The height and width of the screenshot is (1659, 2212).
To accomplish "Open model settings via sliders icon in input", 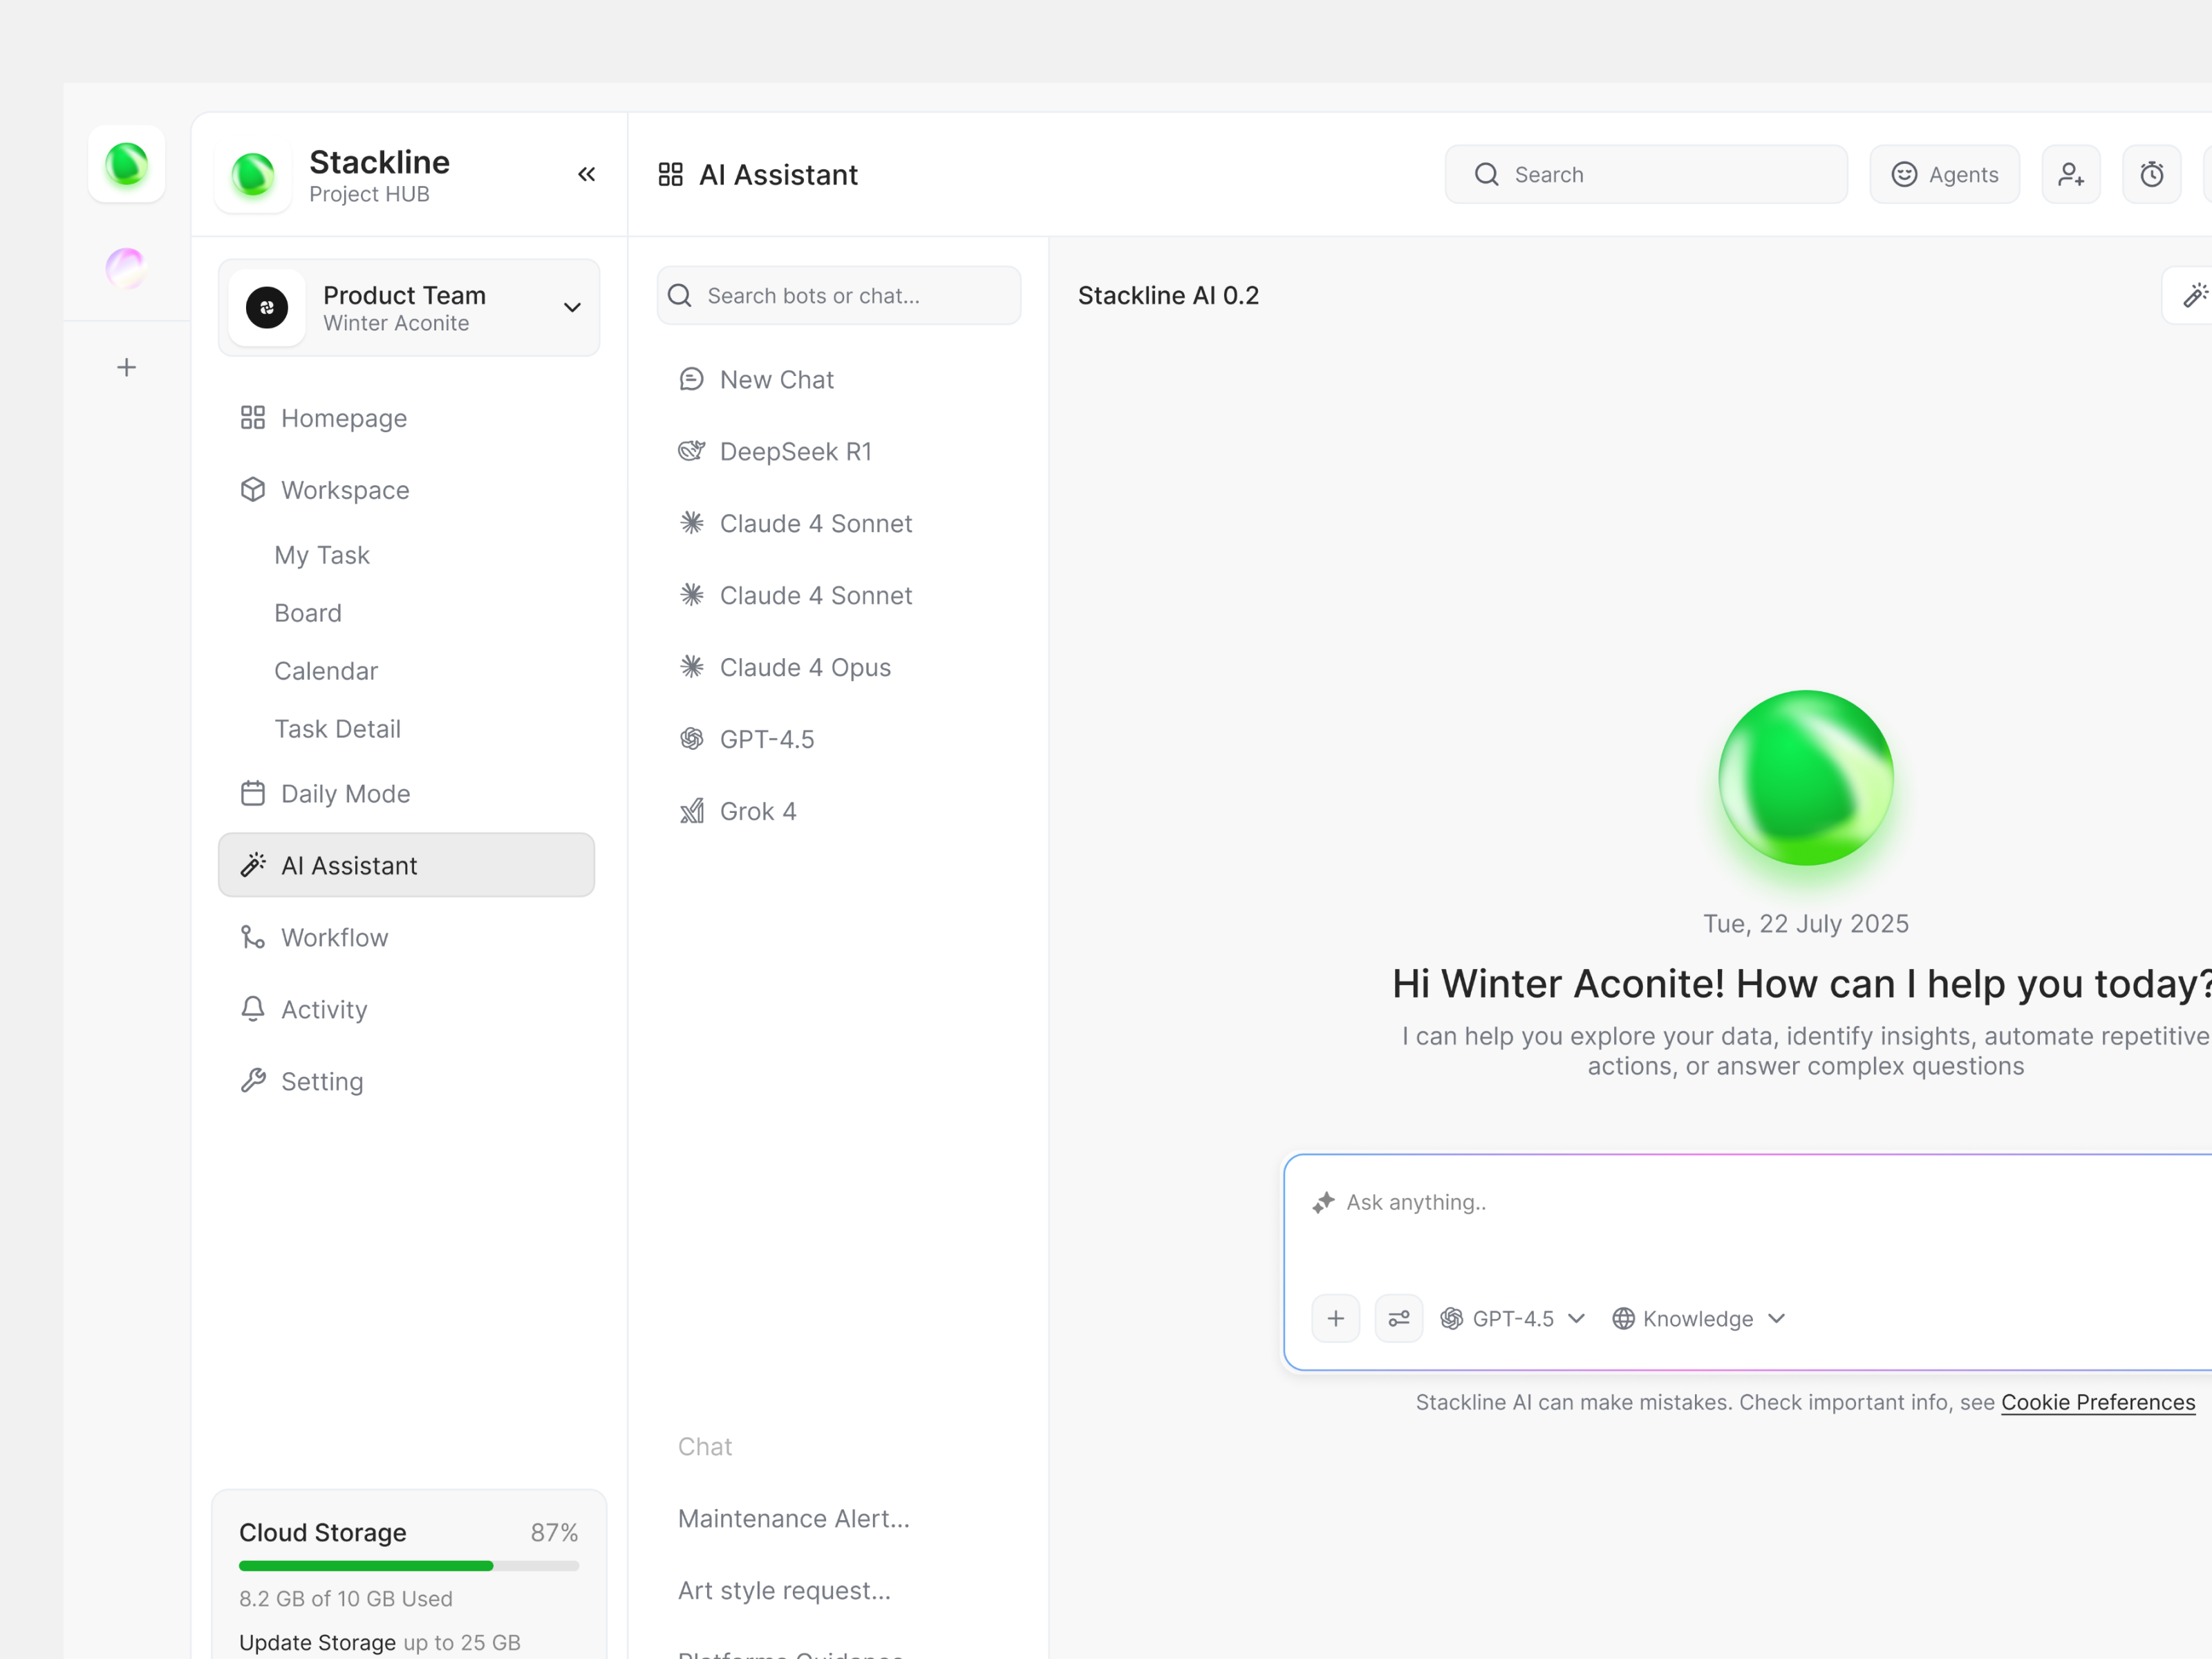I will pos(1398,1318).
